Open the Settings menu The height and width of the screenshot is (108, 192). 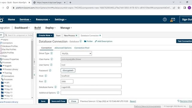click(x=60, y=19)
